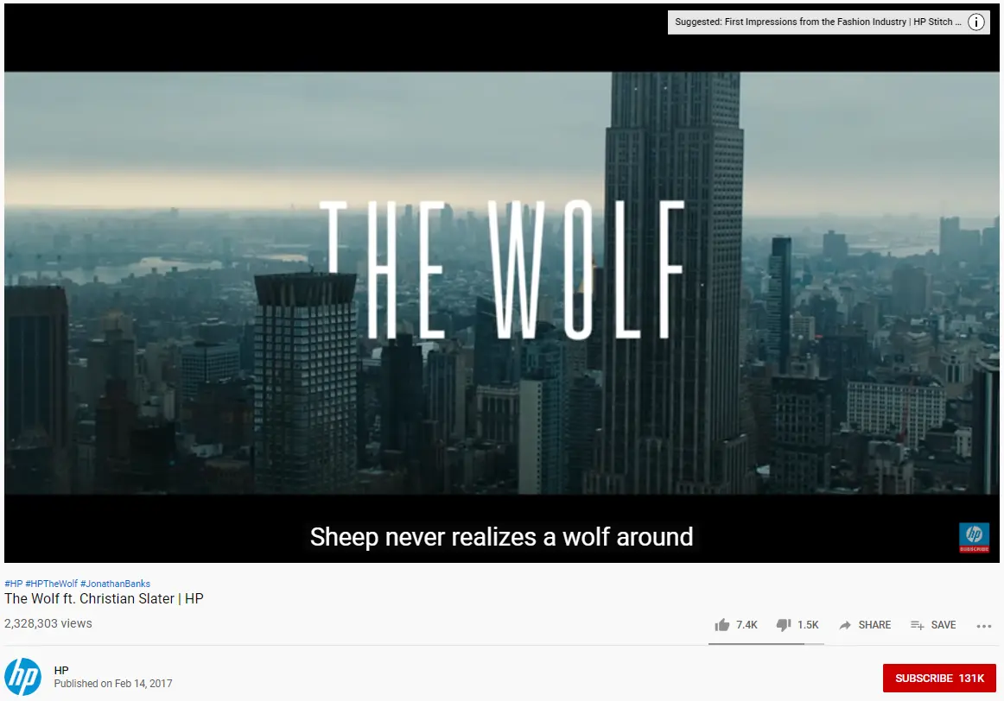Subscribe to the HP channel

(x=939, y=678)
